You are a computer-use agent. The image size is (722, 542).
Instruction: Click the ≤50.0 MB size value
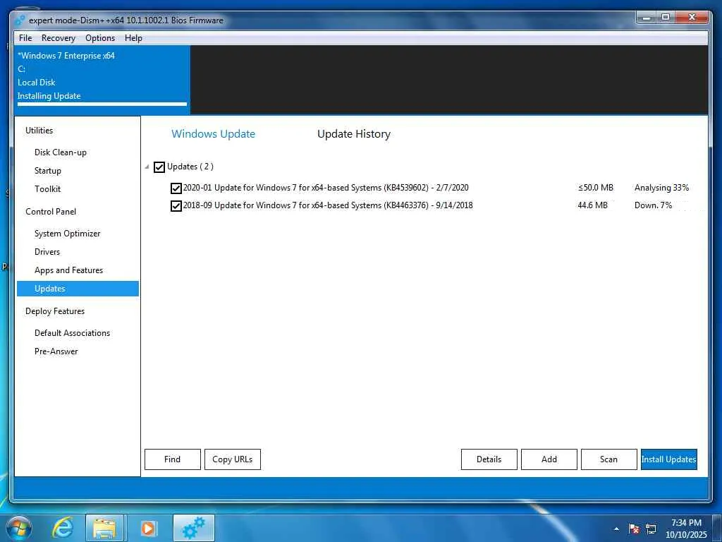click(595, 188)
